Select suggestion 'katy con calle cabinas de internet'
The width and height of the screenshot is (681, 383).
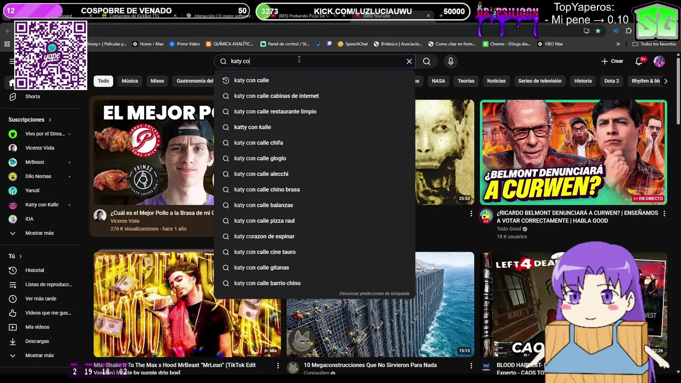coord(314,96)
